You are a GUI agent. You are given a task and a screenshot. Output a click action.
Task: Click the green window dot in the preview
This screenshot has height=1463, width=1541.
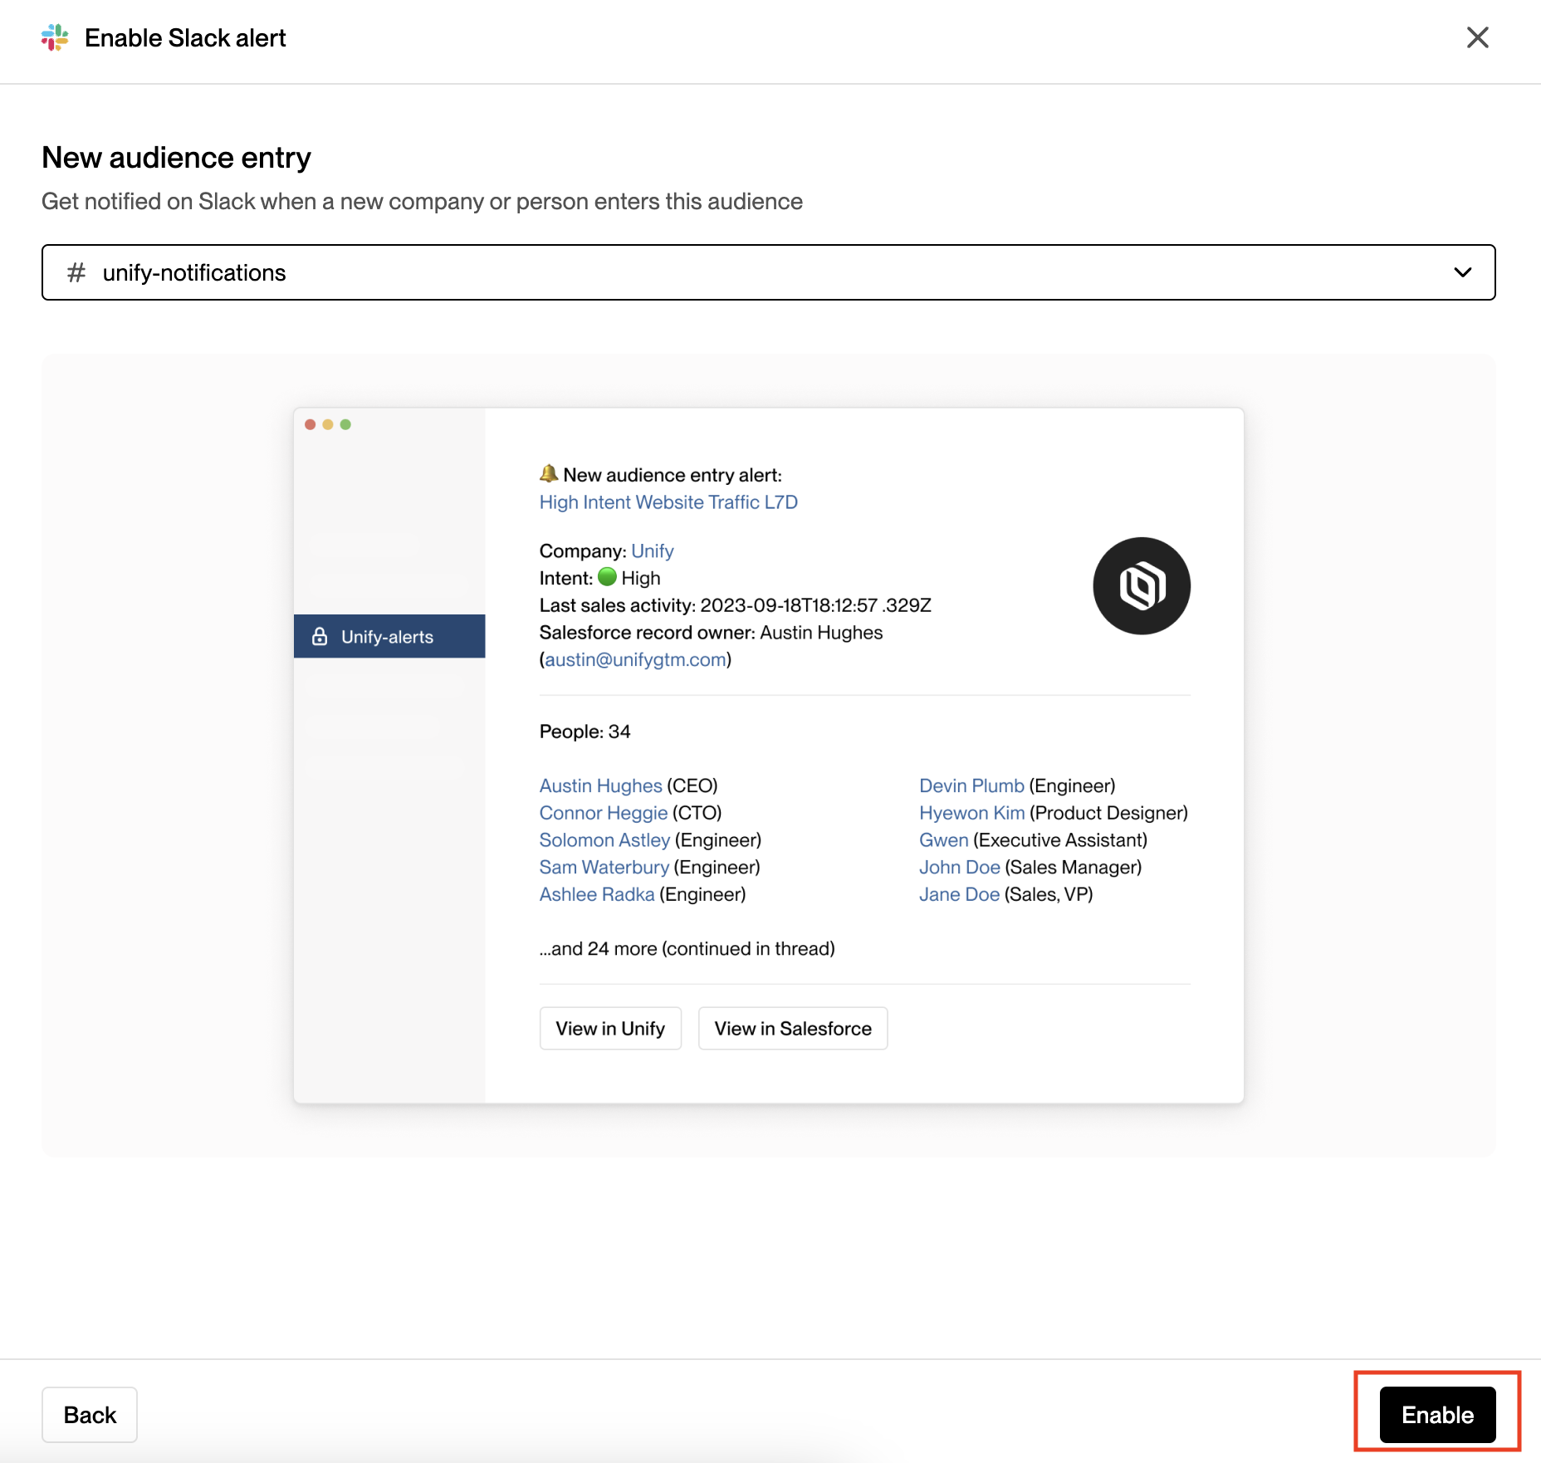[x=345, y=425]
